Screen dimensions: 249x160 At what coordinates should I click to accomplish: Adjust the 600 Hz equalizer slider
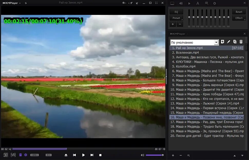pos(202,17)
